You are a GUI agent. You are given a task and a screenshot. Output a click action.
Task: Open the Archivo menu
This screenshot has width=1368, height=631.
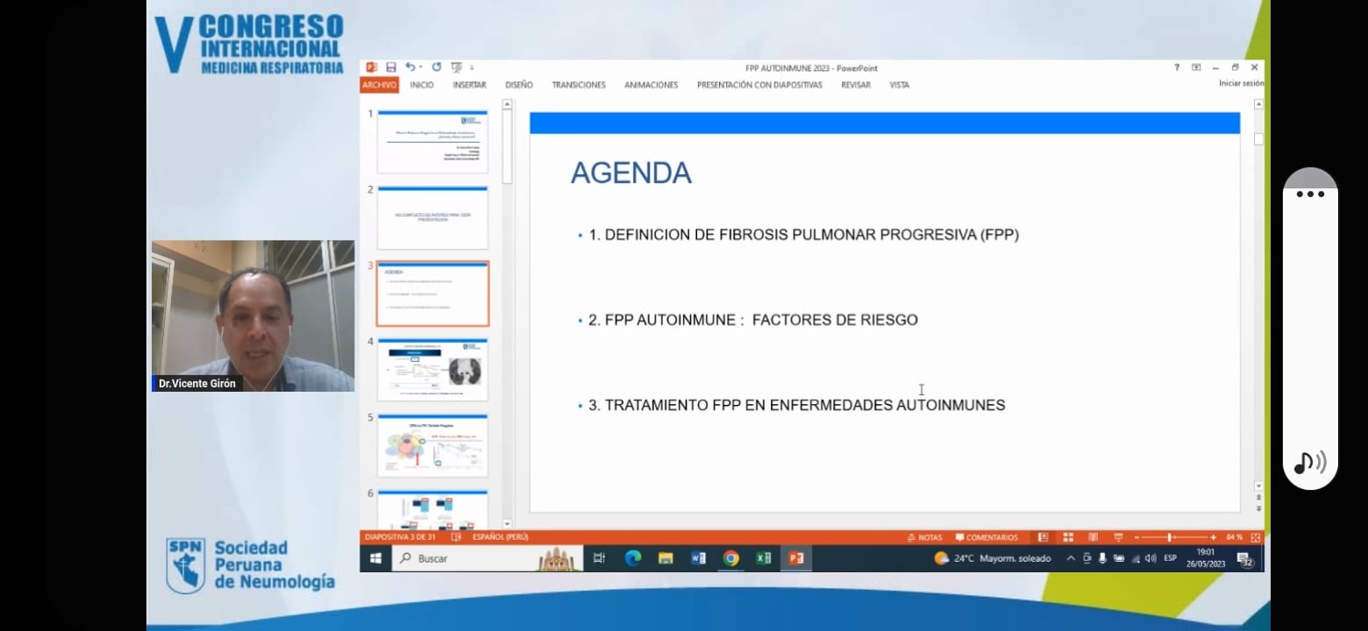coord(380,85)
